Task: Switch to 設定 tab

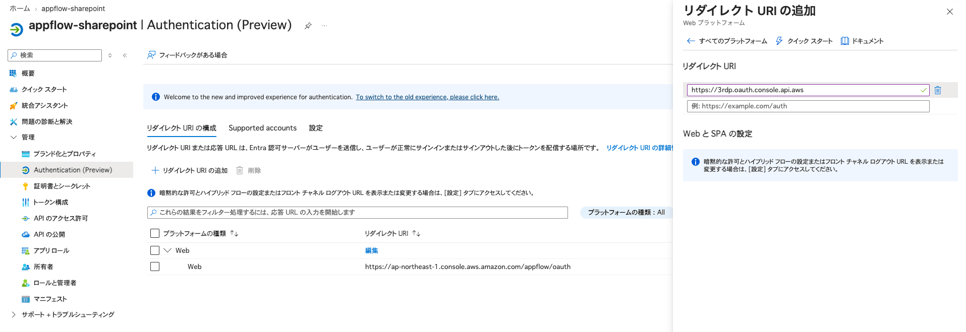Action: click(x=316, y=128)
